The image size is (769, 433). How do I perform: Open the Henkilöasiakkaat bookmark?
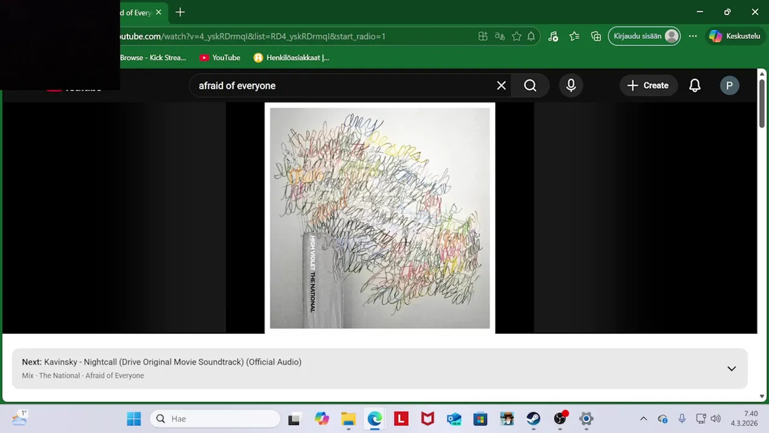tap(291, 58)
